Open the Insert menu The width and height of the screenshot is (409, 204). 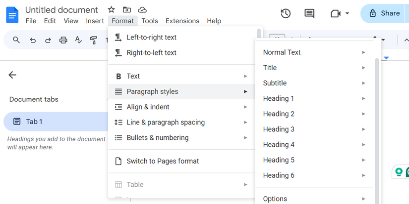[95, 21]
